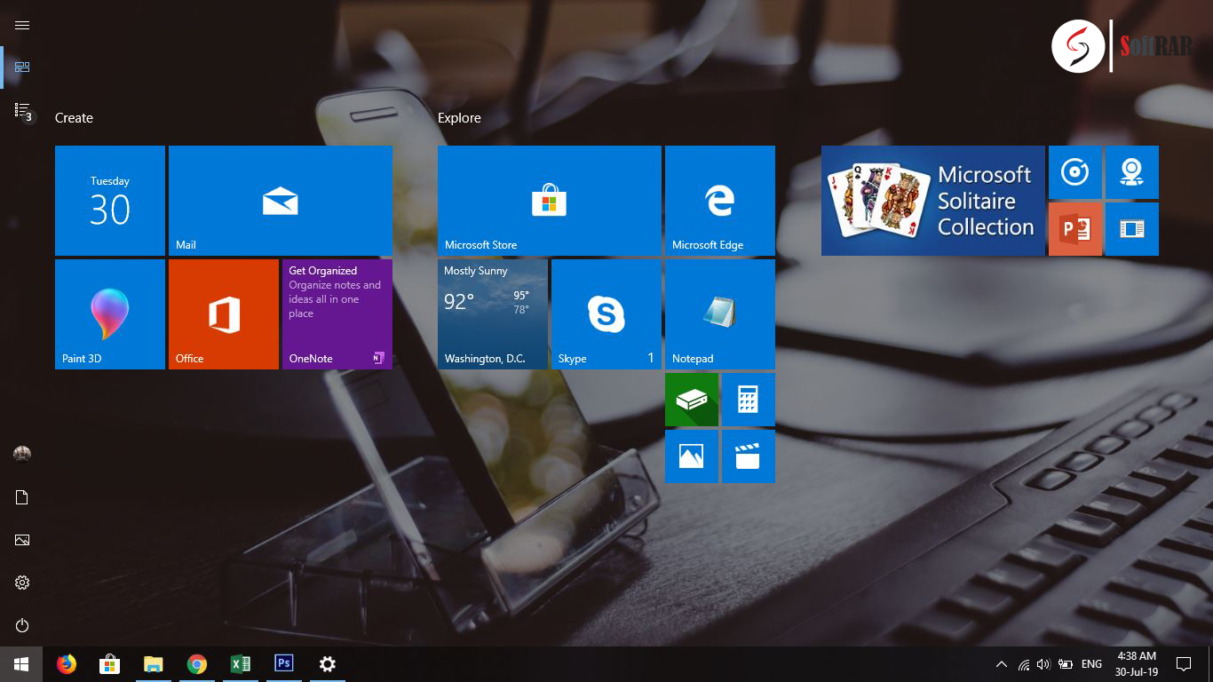Open the Groove Music tile
The height and width of the screenshot is (682, 1213).
pyautogui.click(x=1075, y=172)
